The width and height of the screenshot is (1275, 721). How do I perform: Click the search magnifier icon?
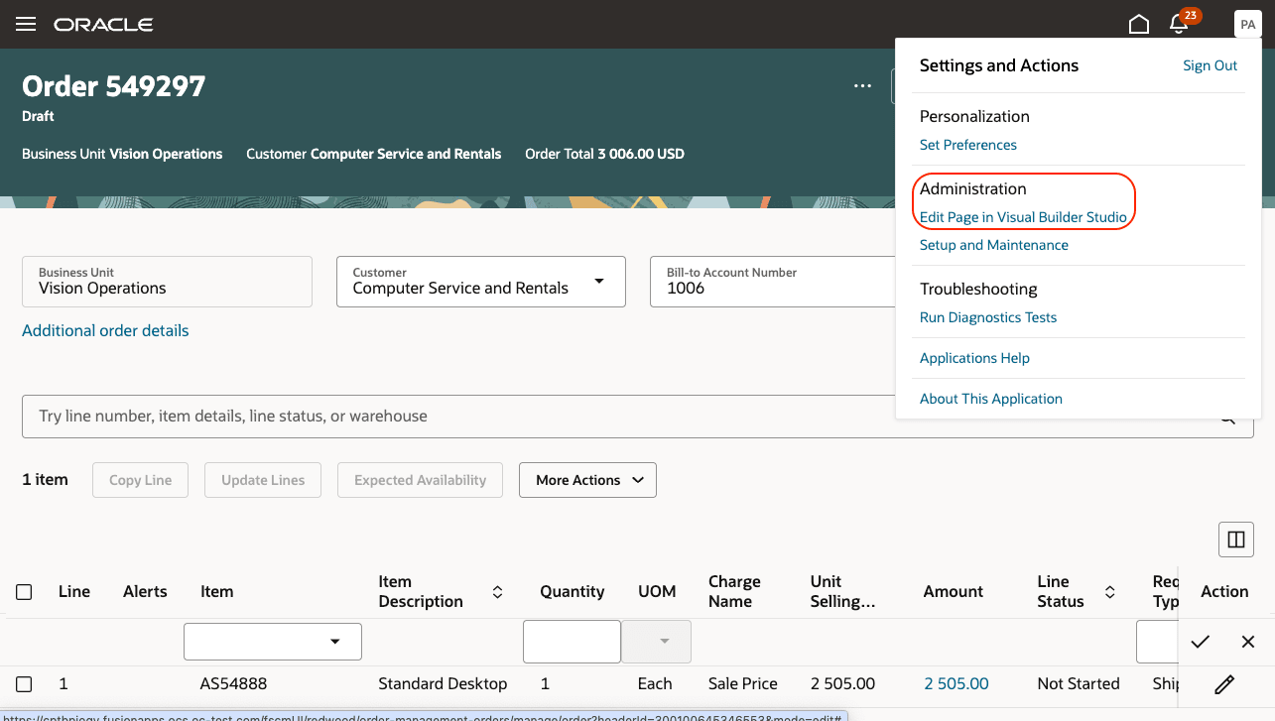(1227, 417)
